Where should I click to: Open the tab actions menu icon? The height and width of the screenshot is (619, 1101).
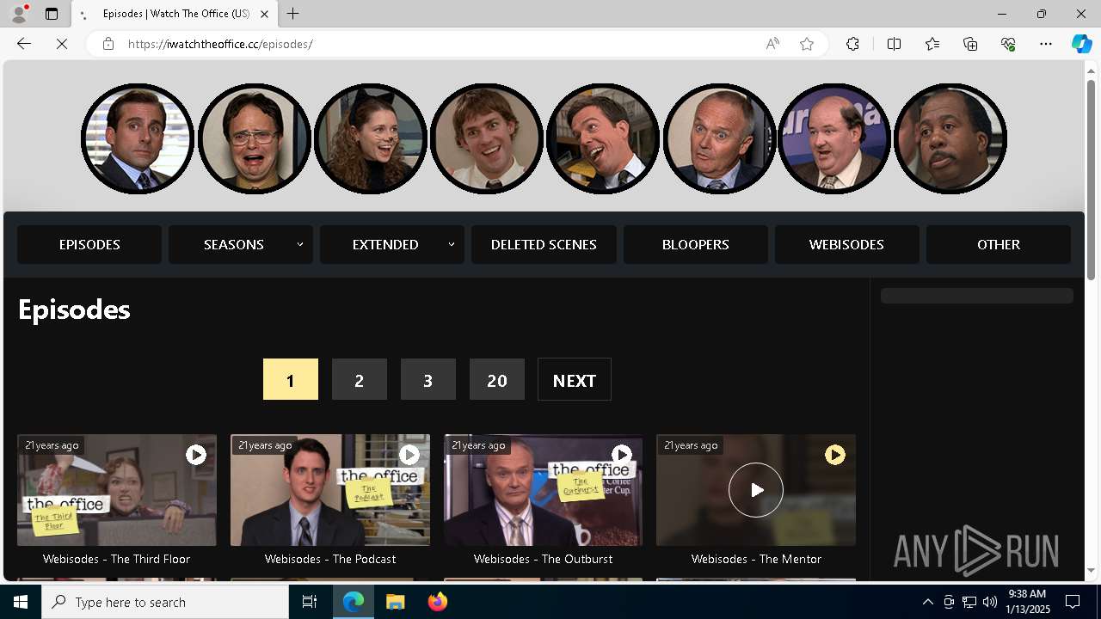(52, 14)
